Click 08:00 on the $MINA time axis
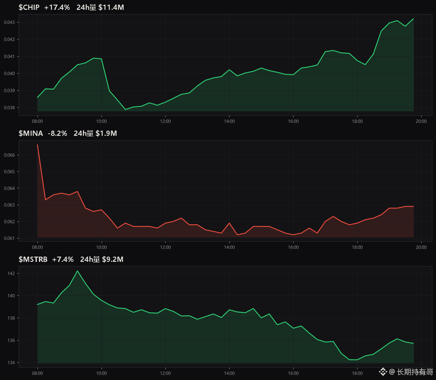Viewport: 436px width, 380px height. (x=38, y=247)
